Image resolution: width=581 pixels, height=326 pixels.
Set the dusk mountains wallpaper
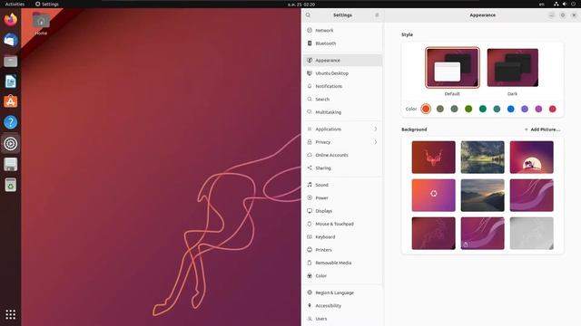(482, 196)
